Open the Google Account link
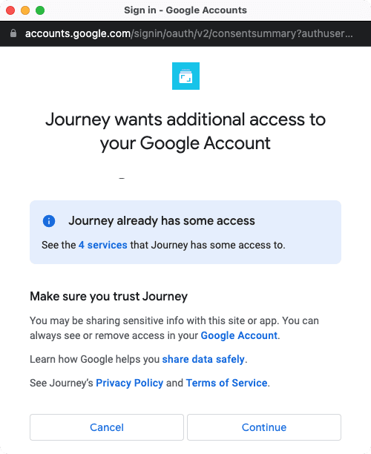Image resolution: width=371 pixels, height=454 pixels. 239,335
